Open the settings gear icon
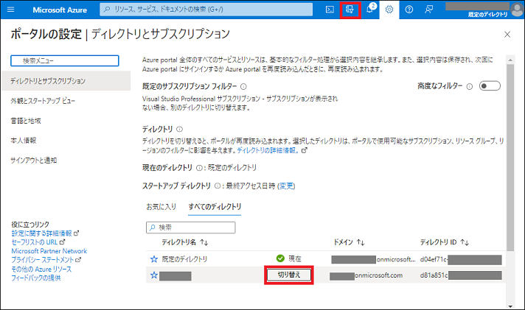 point(389,10)
